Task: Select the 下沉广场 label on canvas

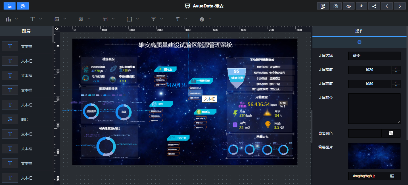Action: (x=178, y=138)
